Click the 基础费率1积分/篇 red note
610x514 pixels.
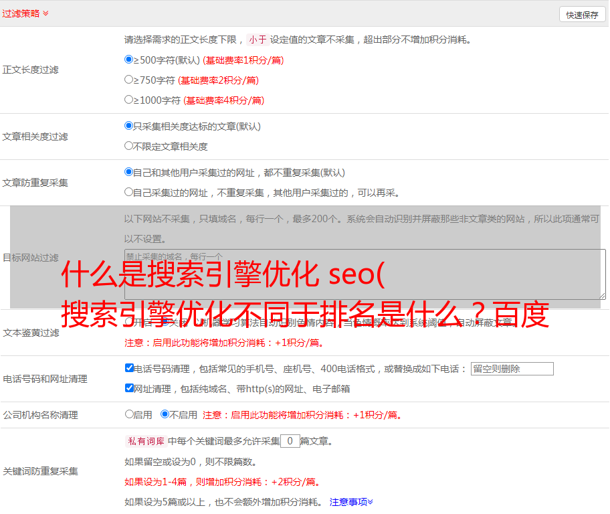243,60
